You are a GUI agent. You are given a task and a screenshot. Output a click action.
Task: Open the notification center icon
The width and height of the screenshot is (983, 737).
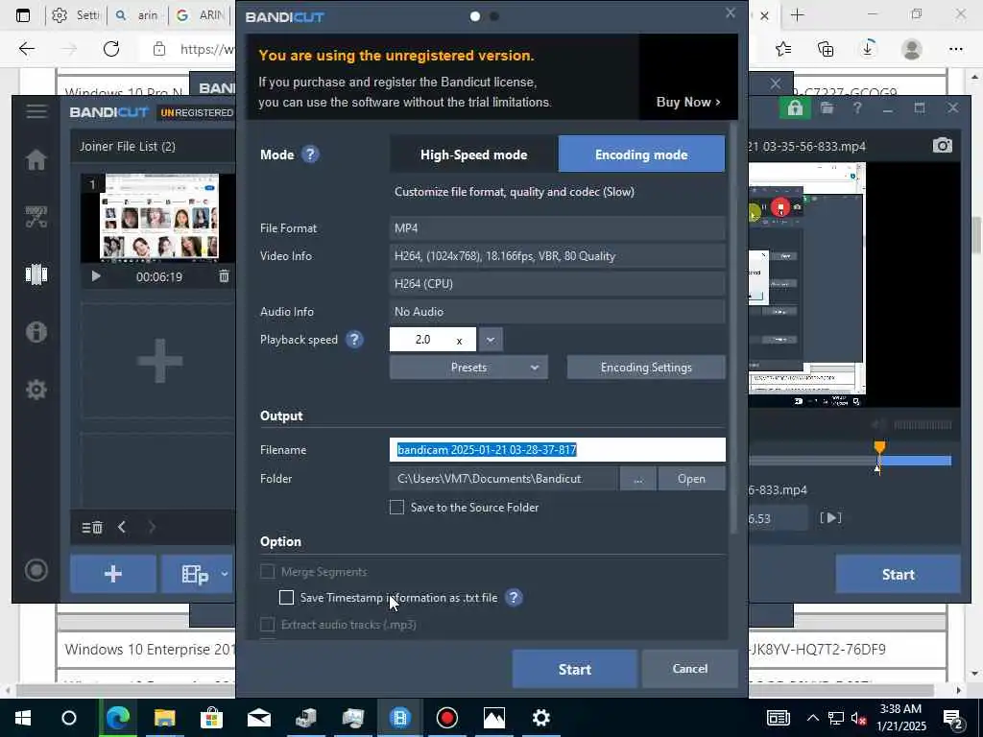coord(953,718)
